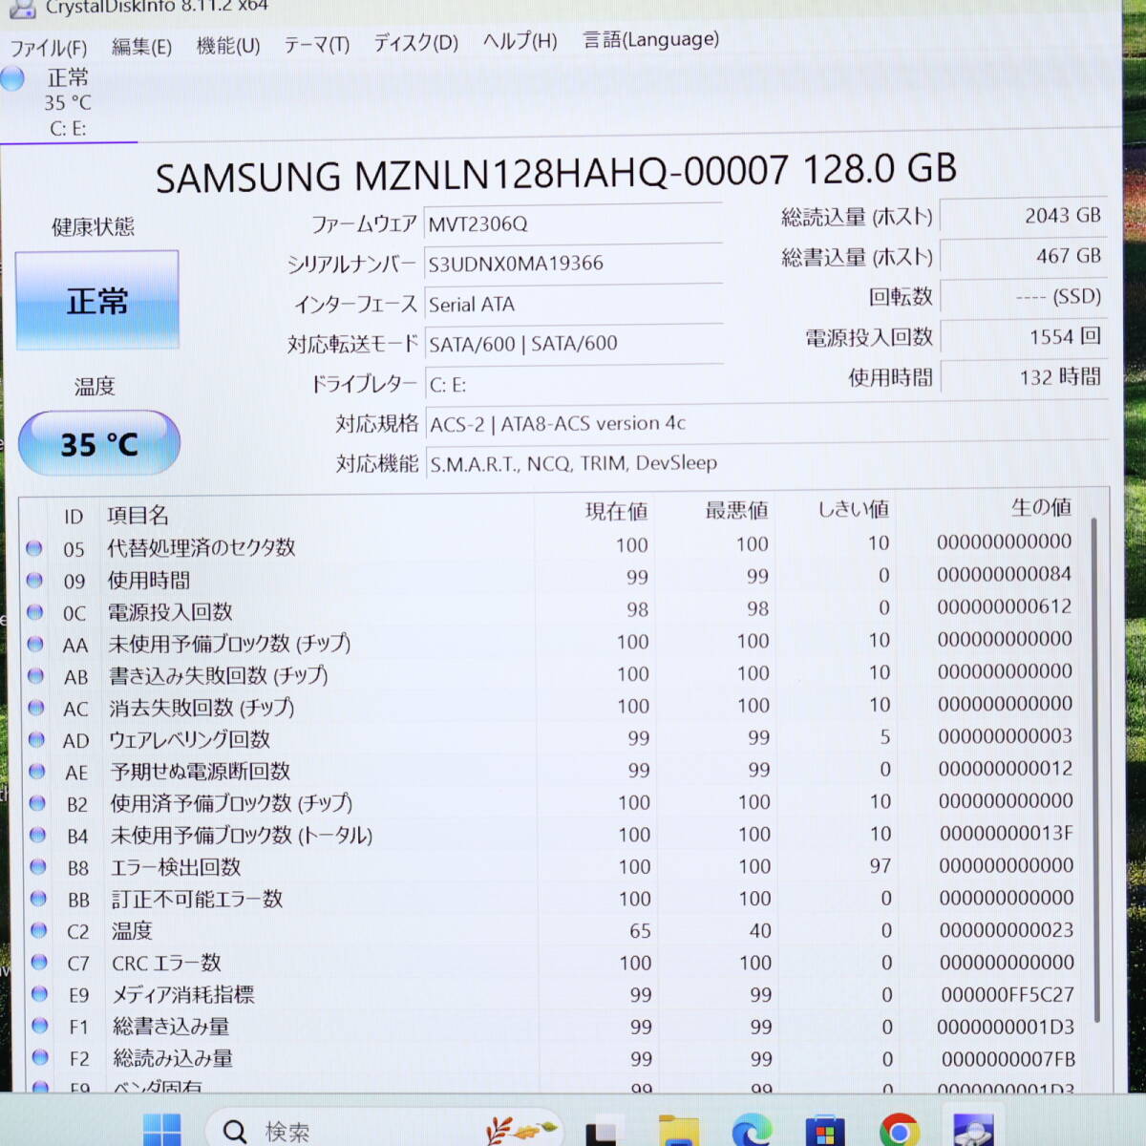Select the C: E: drive tab
The image size is (1146, 1146).
pyautogui.click(x=67, y=102)
